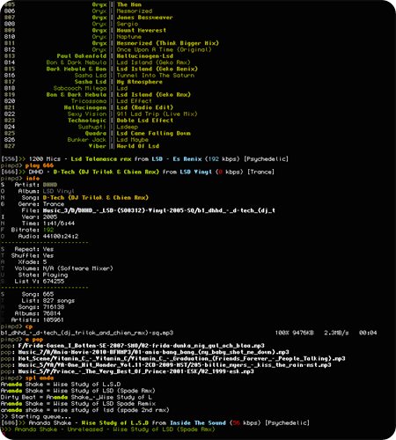The width and height of the screenshot is (396, 440).
Task: Click the transfer speed '2.3MB/s'
Action: [x=336, y=334]
